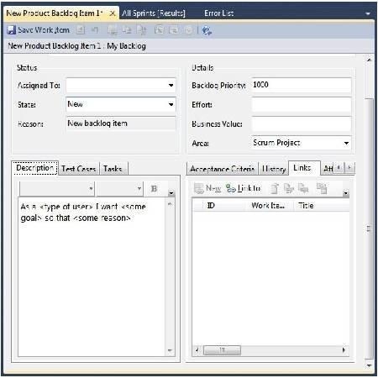Open the Acceptance Criteria tab
The image size is (378, 378).
point(223,169)
